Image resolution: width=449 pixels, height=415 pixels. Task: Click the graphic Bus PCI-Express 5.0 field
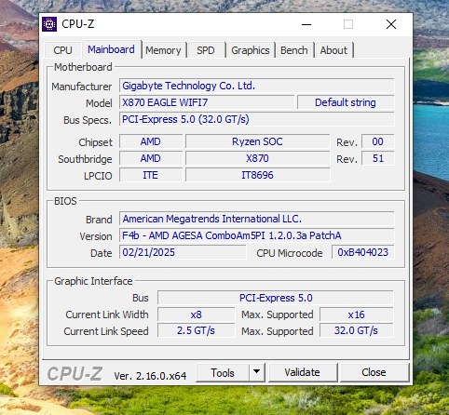(276, 298)
